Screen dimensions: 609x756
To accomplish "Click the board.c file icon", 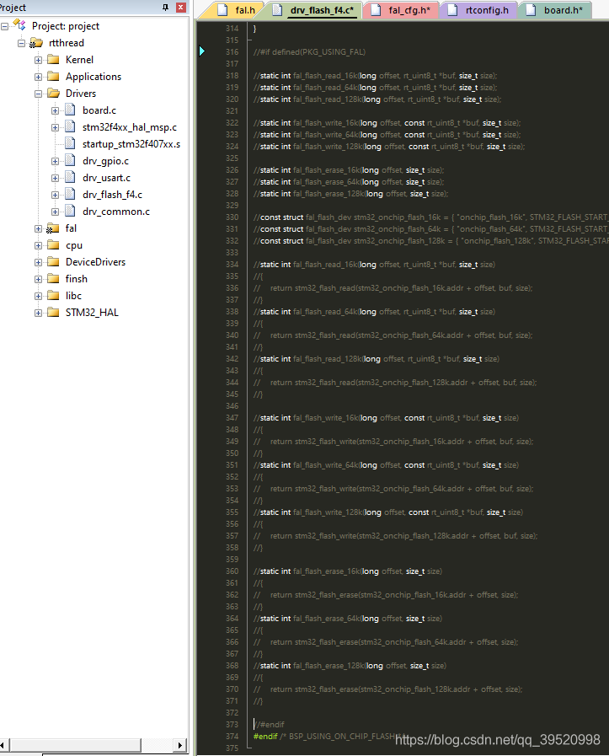I will [x=70, y=110].
